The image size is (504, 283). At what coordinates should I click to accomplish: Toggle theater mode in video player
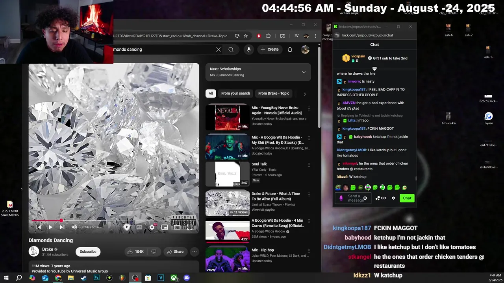click(x=177, y=227)
